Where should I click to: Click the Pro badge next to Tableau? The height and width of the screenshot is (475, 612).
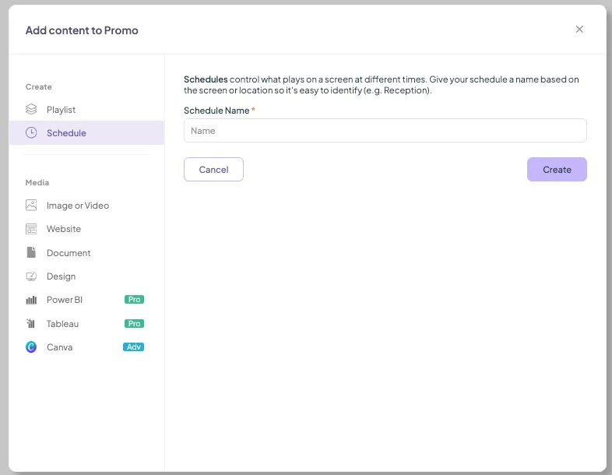click(x=134, y=324)
